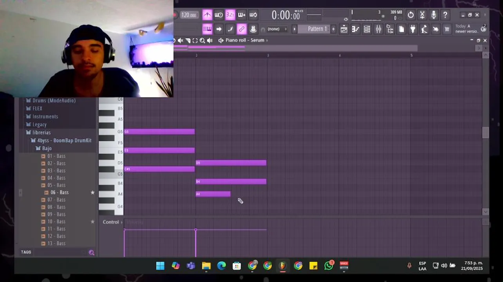This screenshot has width=503, height=282.
Task: Toggle the chain-link button in toolbar
Action: pos(242,29)
